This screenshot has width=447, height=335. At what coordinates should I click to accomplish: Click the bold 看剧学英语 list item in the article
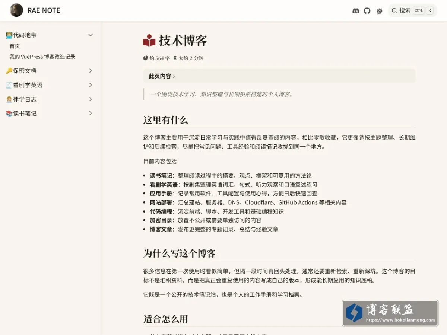[x=164, y=184]
